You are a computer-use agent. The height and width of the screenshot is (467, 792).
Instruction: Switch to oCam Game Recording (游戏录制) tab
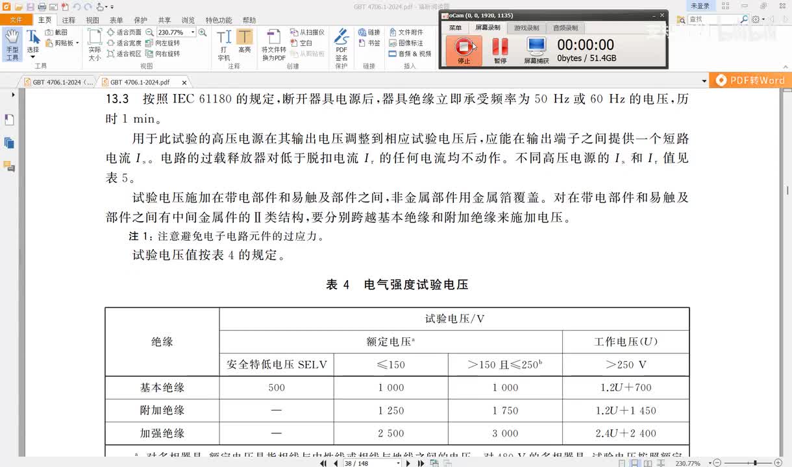[x=526, y=28]
